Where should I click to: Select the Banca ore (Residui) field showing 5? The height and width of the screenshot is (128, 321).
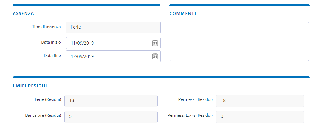click(x=111, y=117)
